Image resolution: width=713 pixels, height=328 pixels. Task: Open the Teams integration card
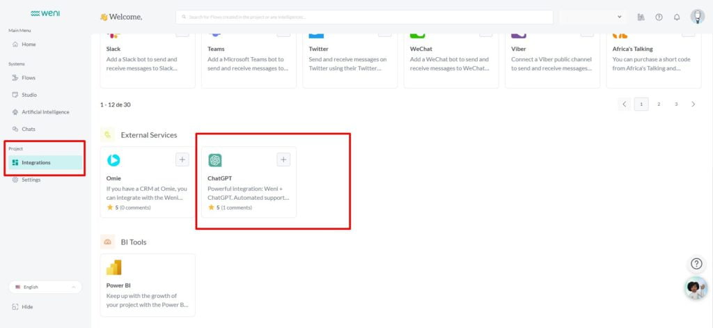249,61
